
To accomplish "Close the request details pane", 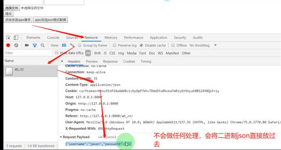I will coord(62,61).
